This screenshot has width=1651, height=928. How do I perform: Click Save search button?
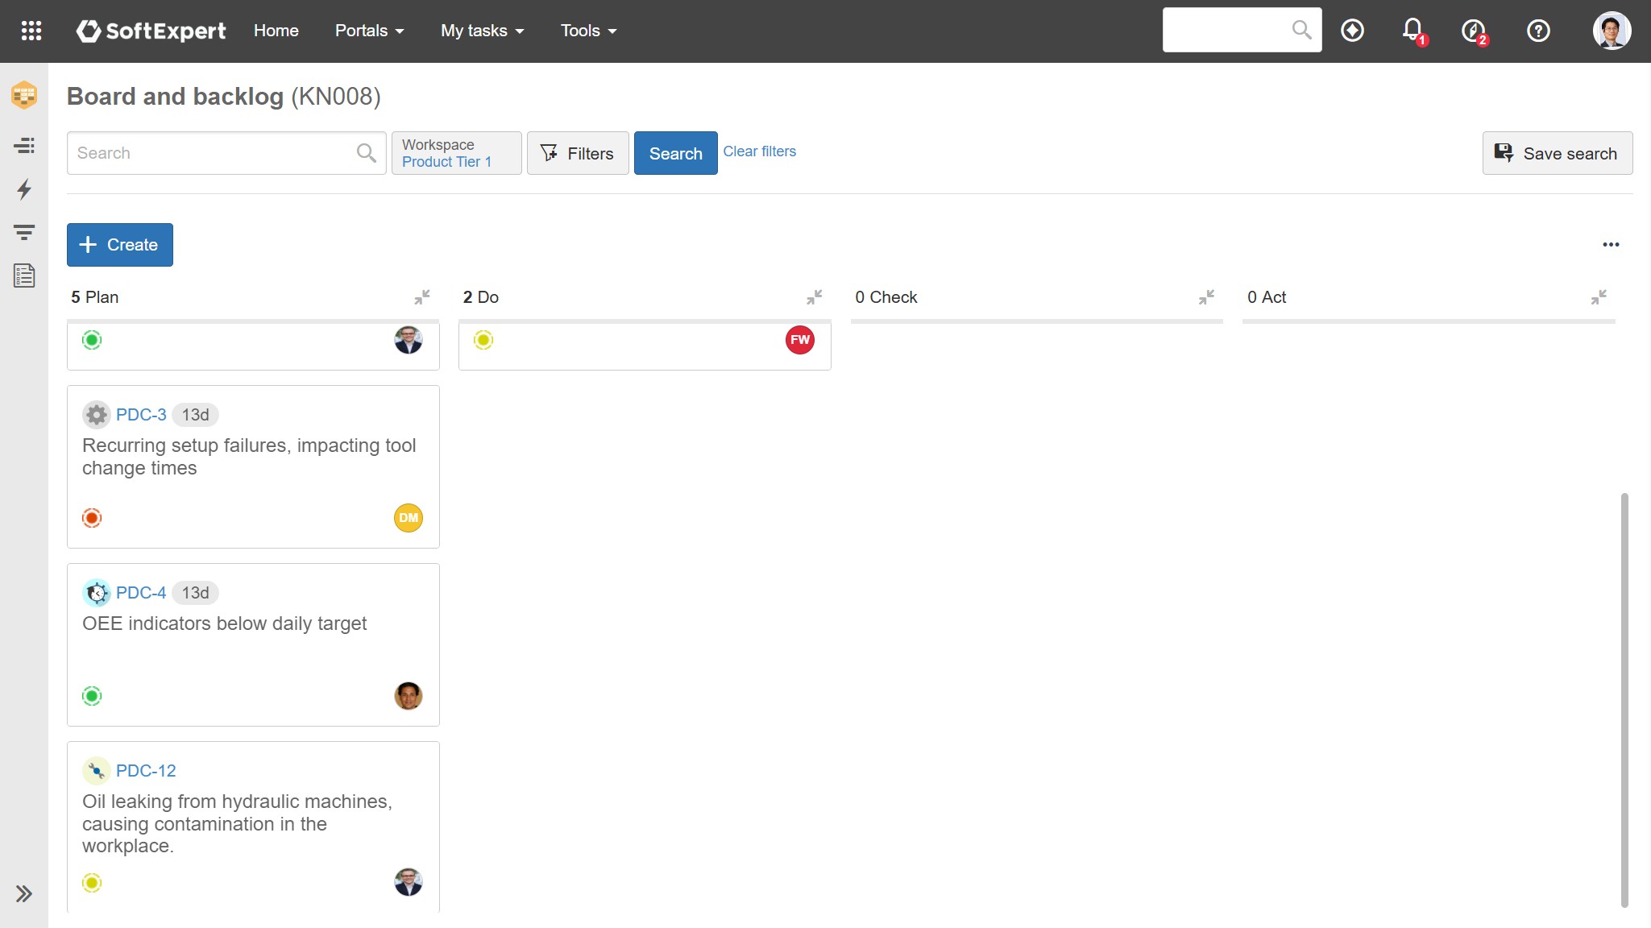click(1557, 153)
